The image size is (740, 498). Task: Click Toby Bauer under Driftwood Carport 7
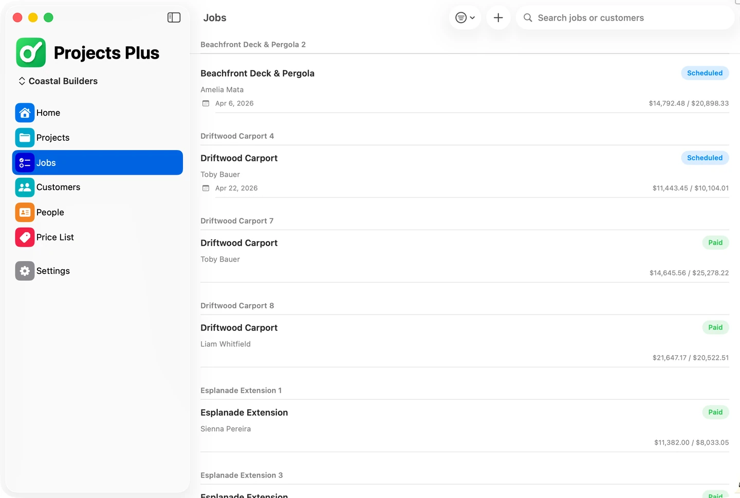[220, 259]
